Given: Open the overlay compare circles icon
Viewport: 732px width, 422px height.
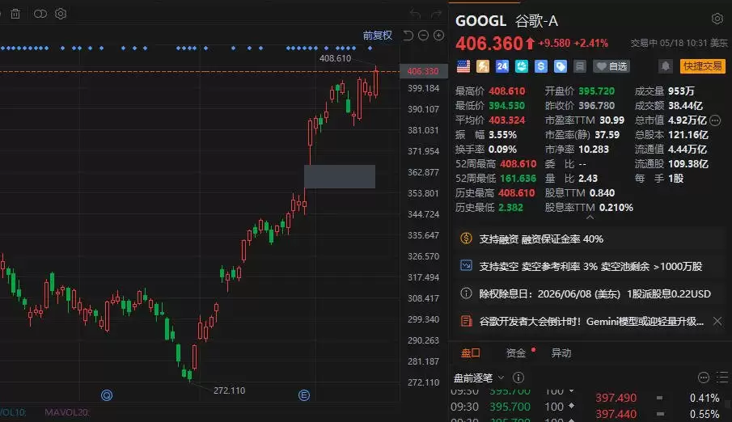Looking at the screenshot, I should point(40,14).
